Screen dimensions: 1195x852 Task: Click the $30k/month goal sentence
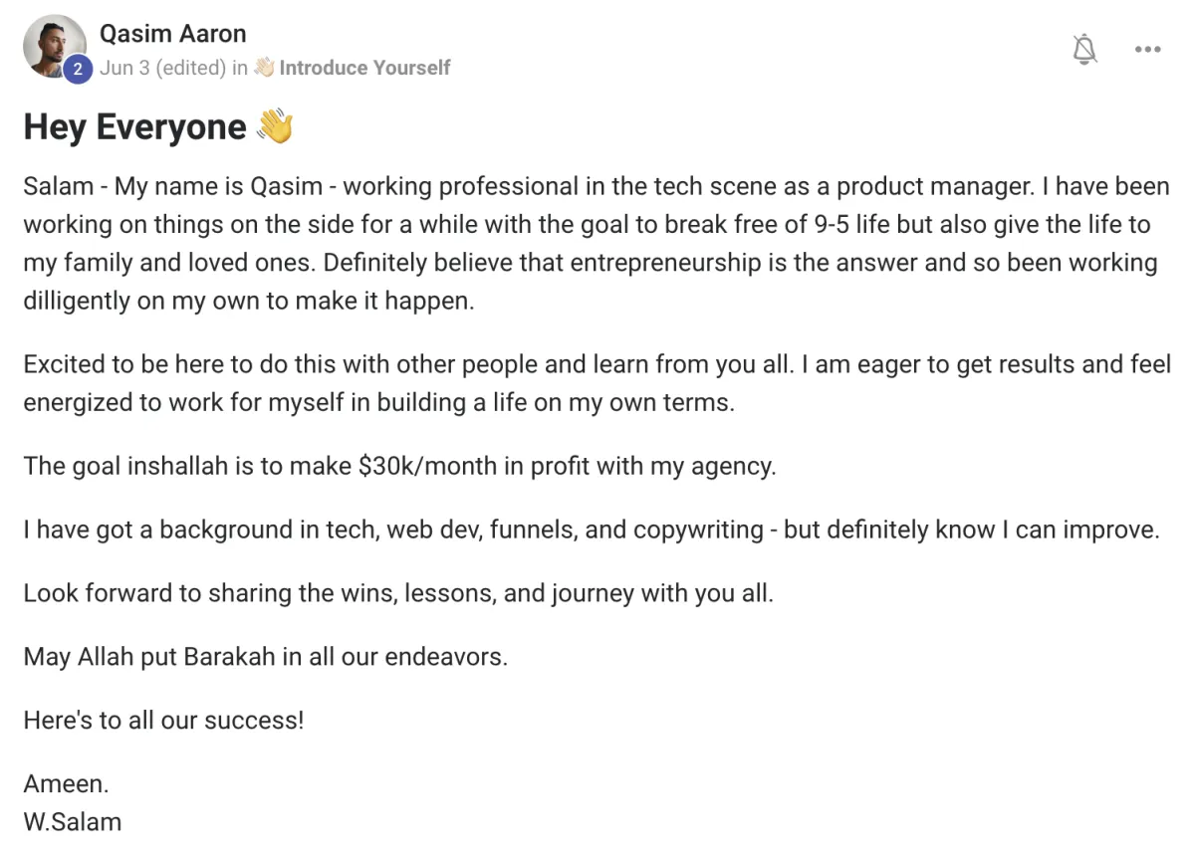[399, 466]
